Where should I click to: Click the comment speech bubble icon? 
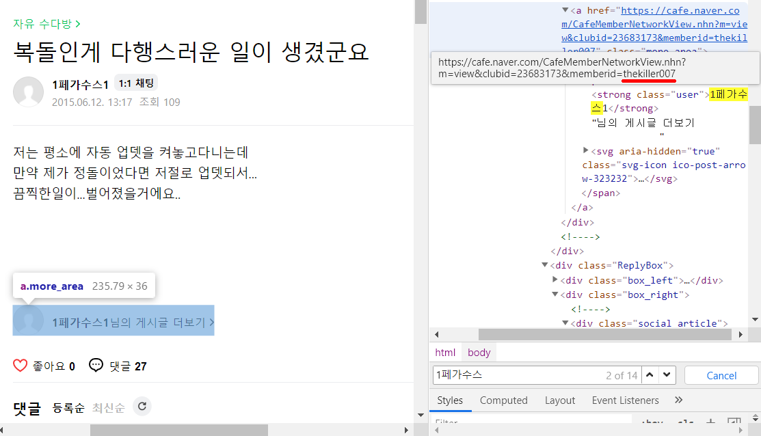96,366
